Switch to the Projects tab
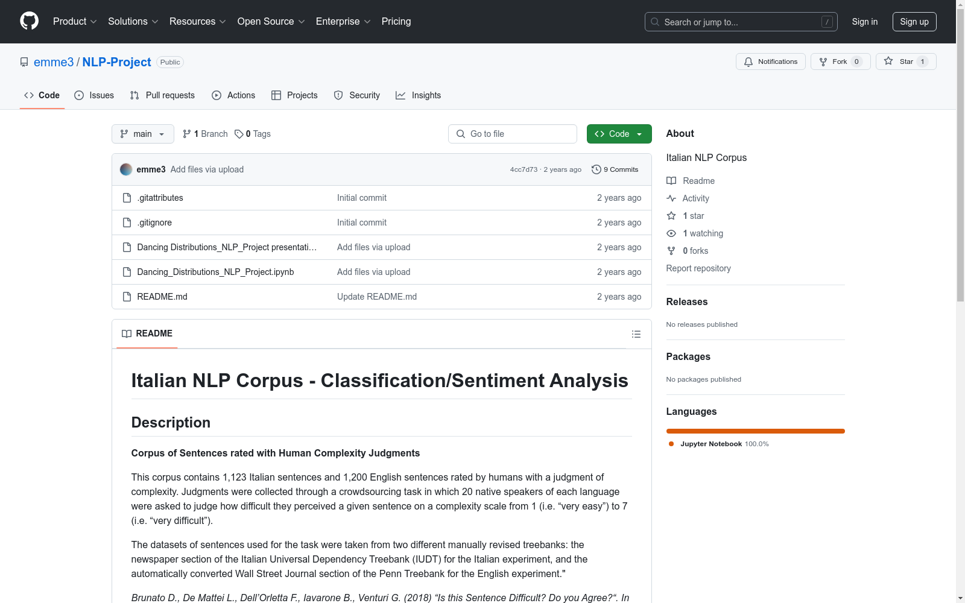The height and width of the screenshot is (603, 965). pos(294,95)
